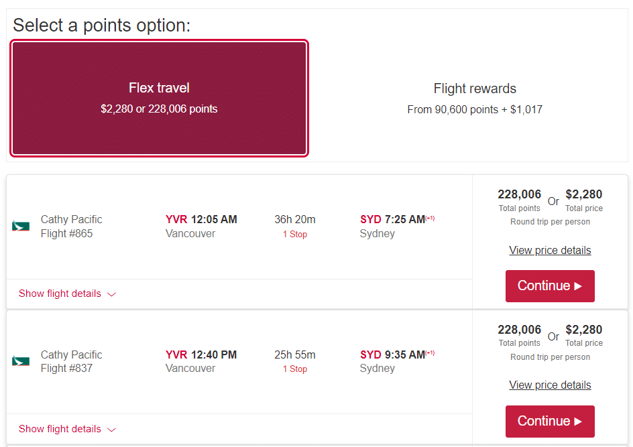This screenshot has width=633, height=447.
Task: Click 1 Stop label on 36h 20m flight
Action: 295,235
